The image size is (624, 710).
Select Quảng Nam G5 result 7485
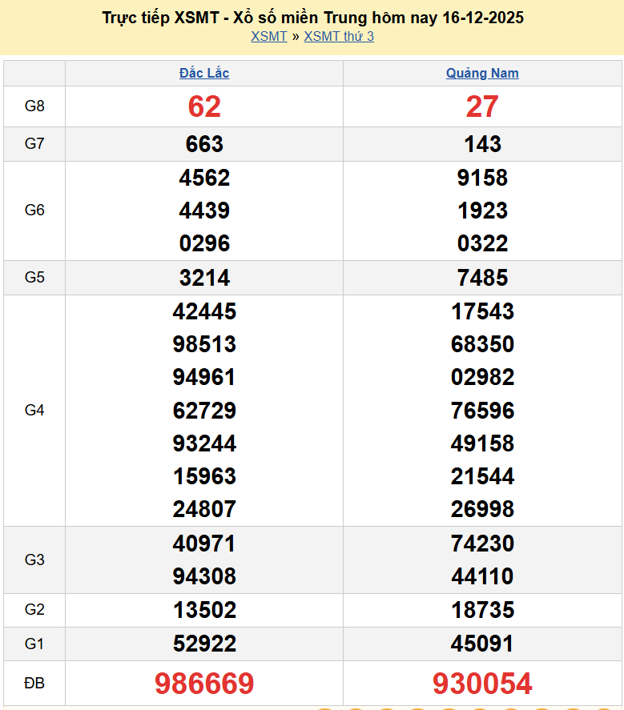(x=482, y=278)
